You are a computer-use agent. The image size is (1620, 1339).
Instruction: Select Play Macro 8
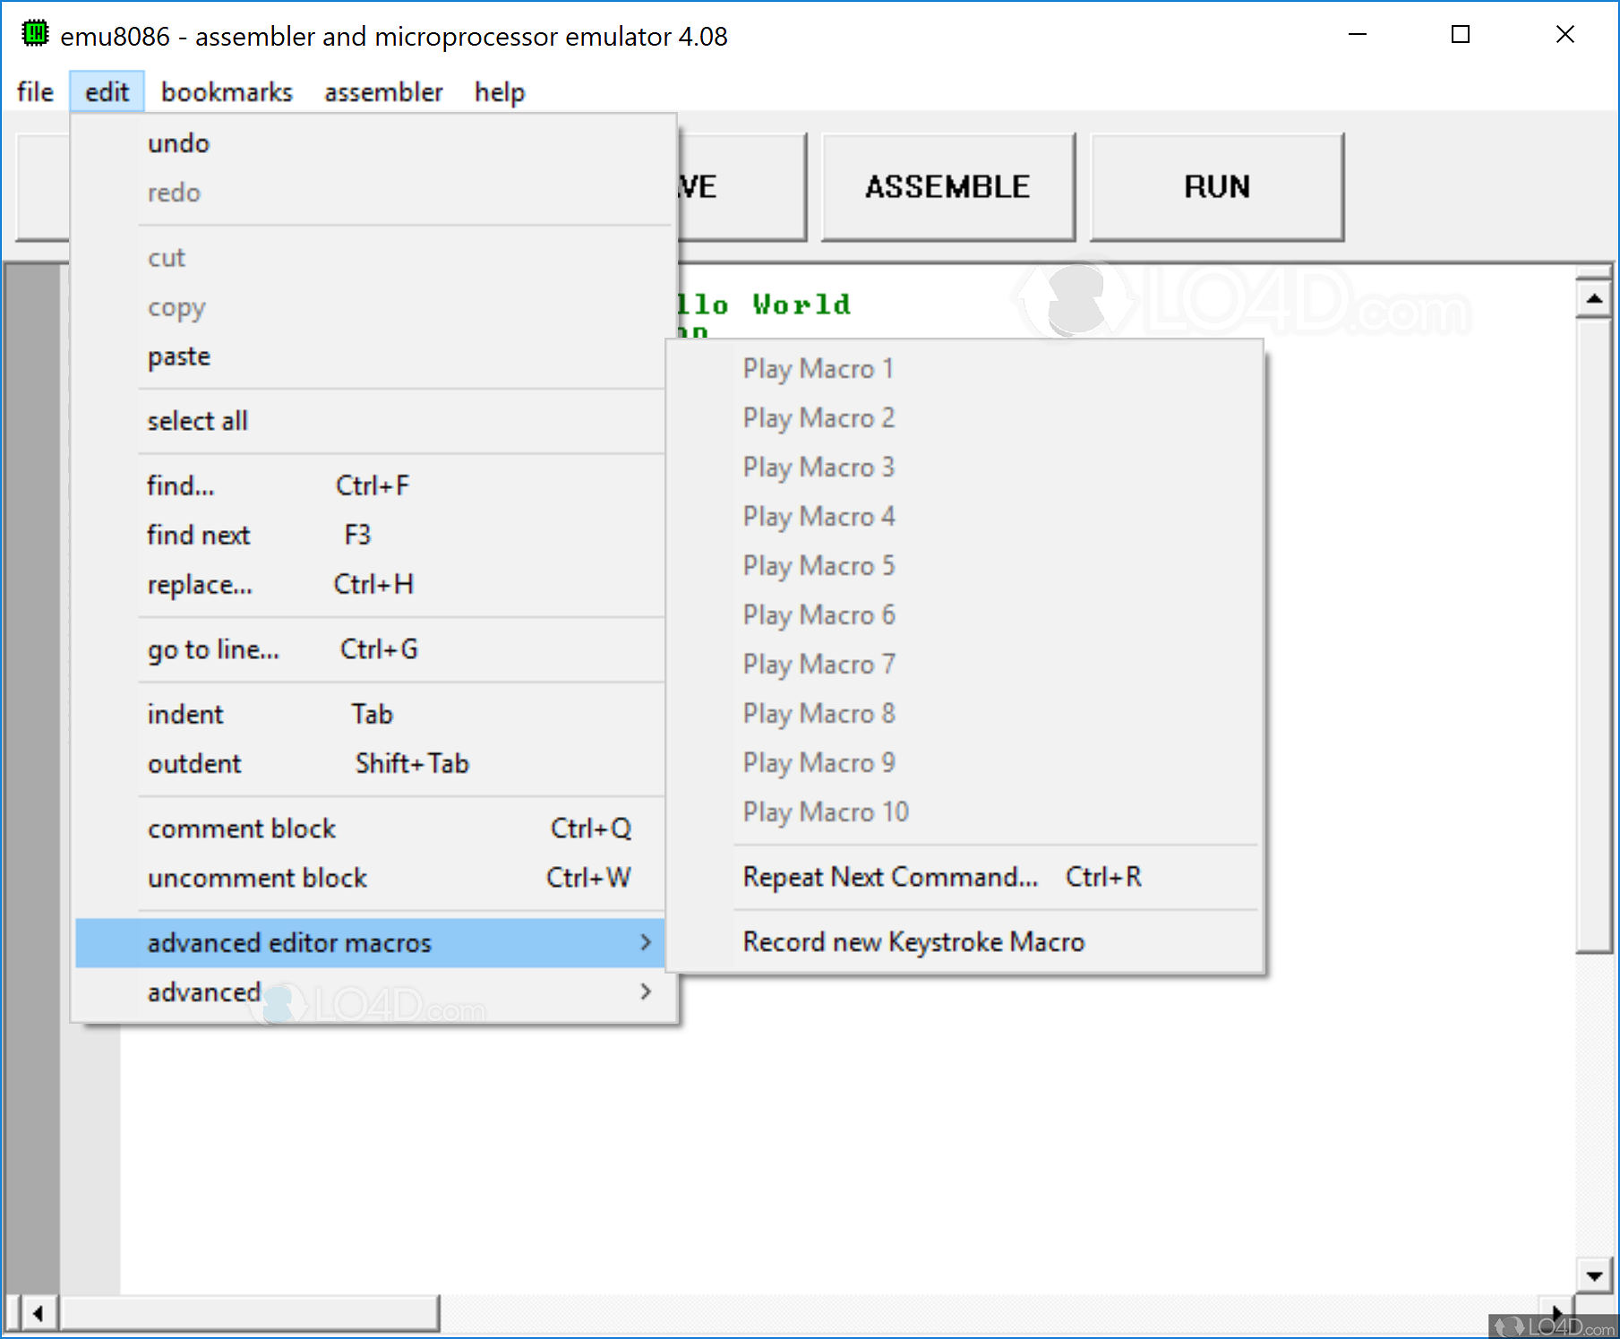(965, 714)
